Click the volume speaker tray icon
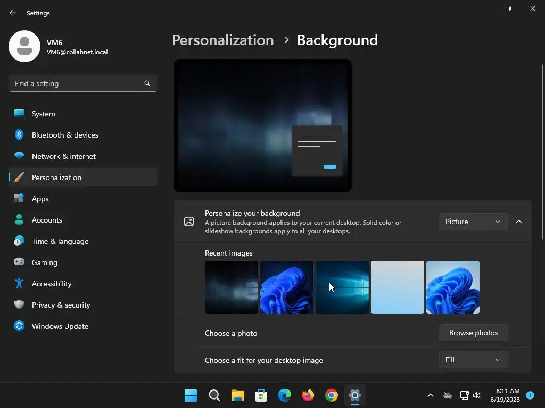 [477, 395]
